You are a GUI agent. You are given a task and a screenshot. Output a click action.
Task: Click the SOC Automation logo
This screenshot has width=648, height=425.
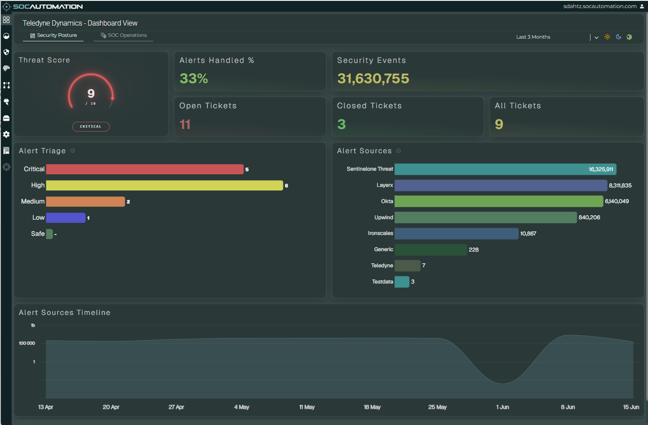coord(43,6)
